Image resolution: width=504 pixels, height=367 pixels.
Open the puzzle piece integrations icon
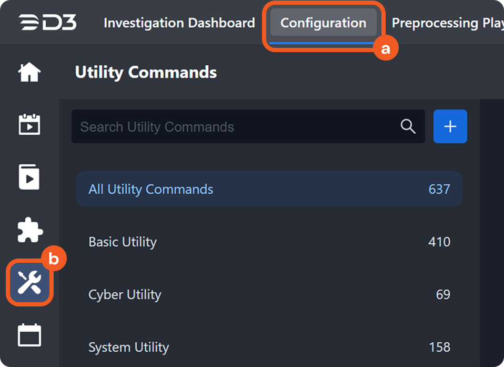tap(29, 230)
